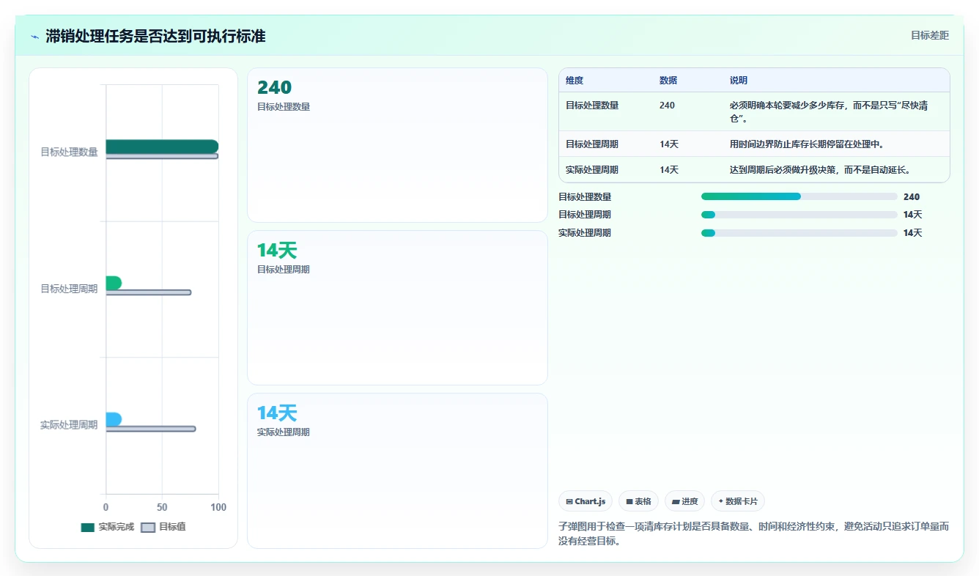Toggle the 实际完成 legend swatch

tap(88, 527)
